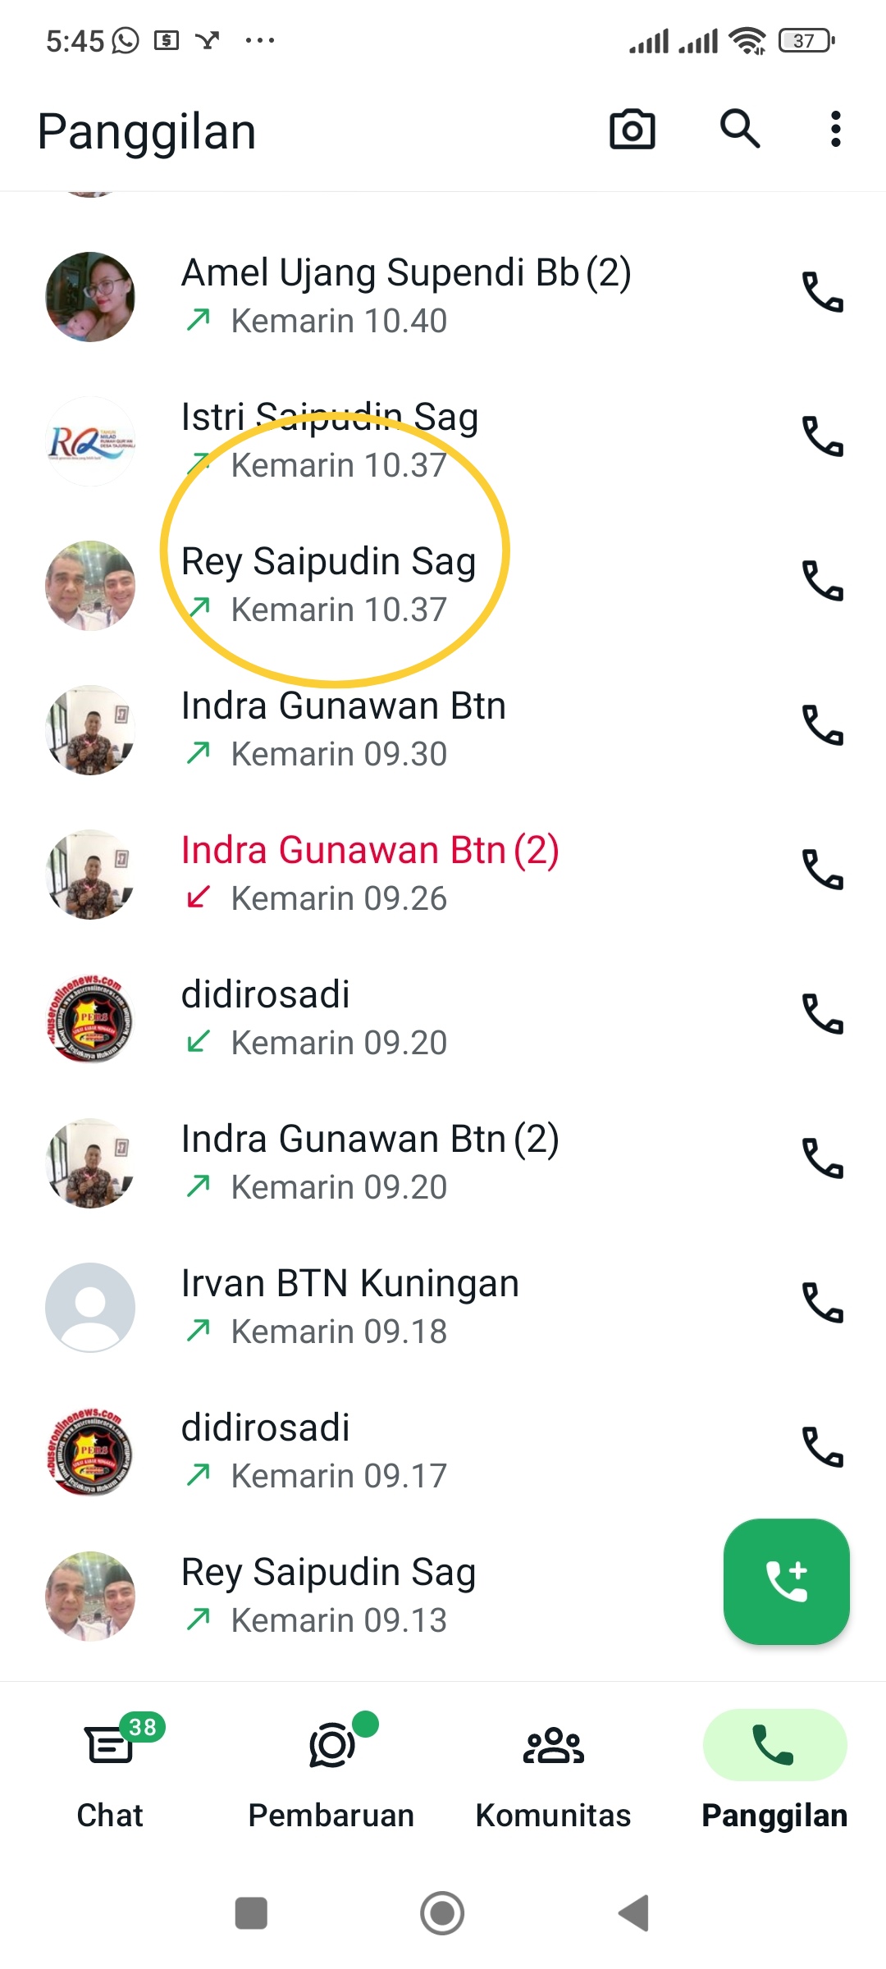
Task: Open the three-dot more options menu
Action: (x=835, y=130)
